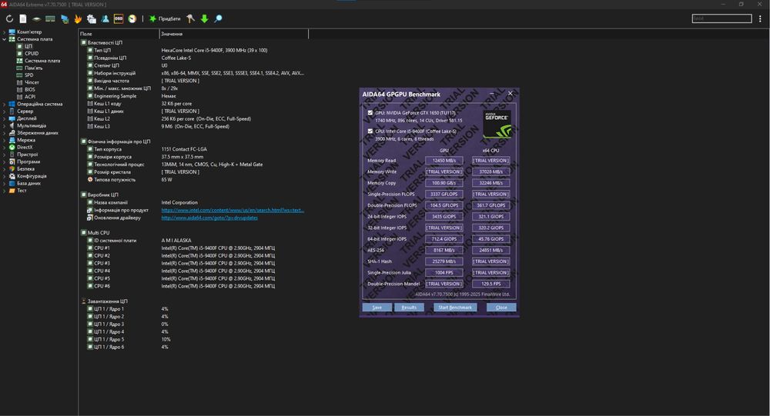Minimize the GPGPU Benchmark dialog
770x416 pixels.
(492, 93)
